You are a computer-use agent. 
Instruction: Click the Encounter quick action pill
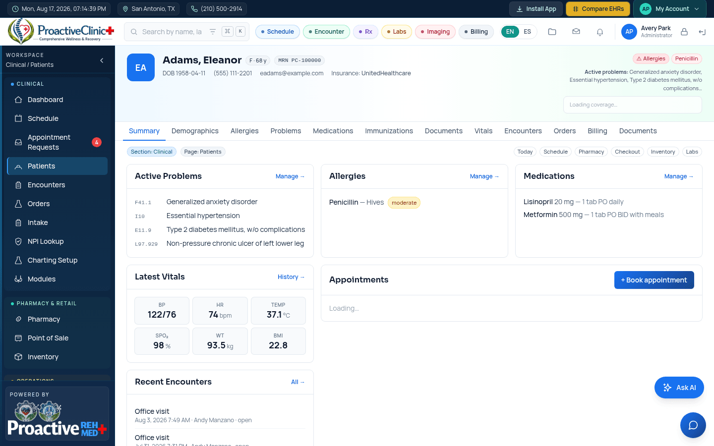[326, 32]
